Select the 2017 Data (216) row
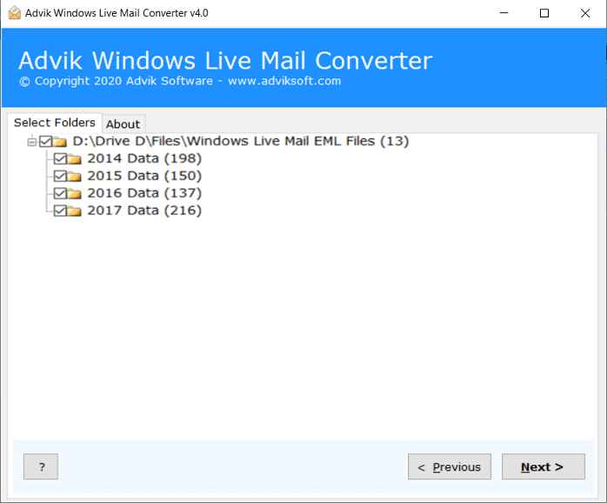The image size is (607, 503). coord(144,211)
